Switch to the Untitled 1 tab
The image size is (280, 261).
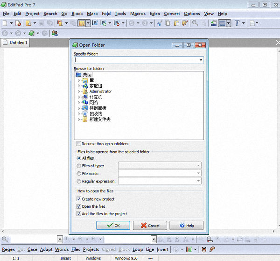[15, 42]
